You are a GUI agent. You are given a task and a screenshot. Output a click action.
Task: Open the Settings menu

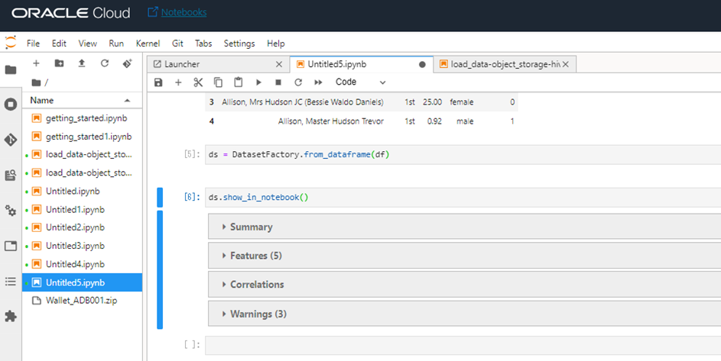239,44
